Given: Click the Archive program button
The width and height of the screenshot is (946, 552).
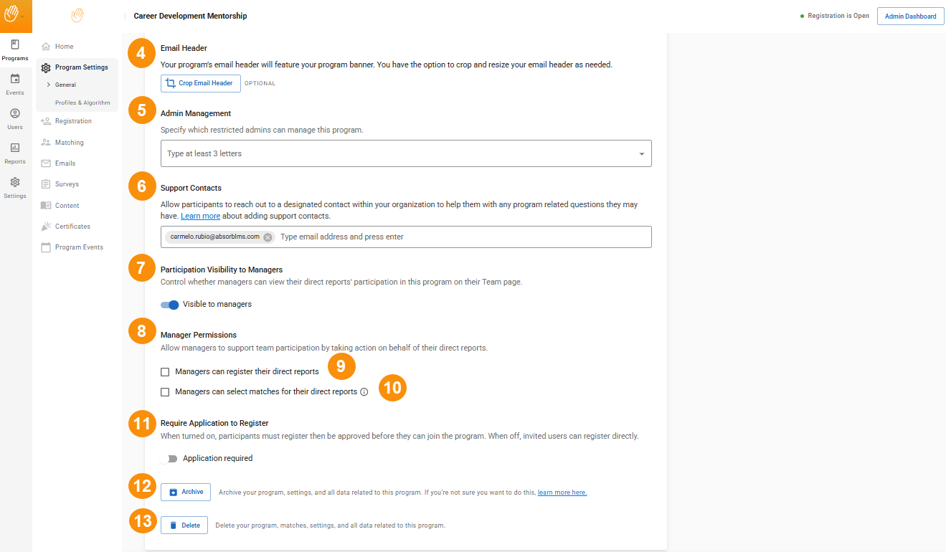Looking at the screenshot, I should coord(186,492).
